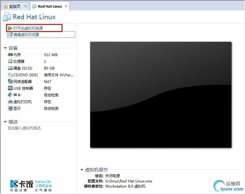Click the home icon on 起始页 tab
The width and height of the screenshot is (245, 194).
tap(6, 6)
